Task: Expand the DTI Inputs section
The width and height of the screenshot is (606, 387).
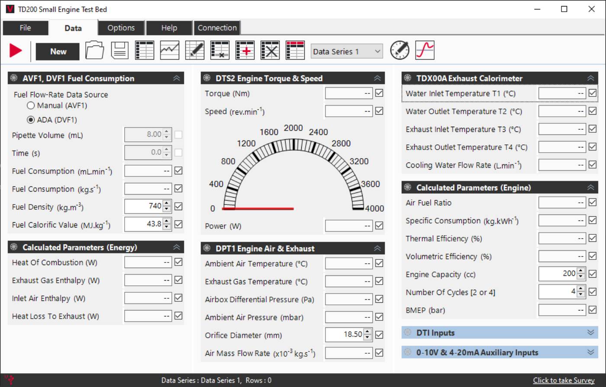Action: point(590,333)
